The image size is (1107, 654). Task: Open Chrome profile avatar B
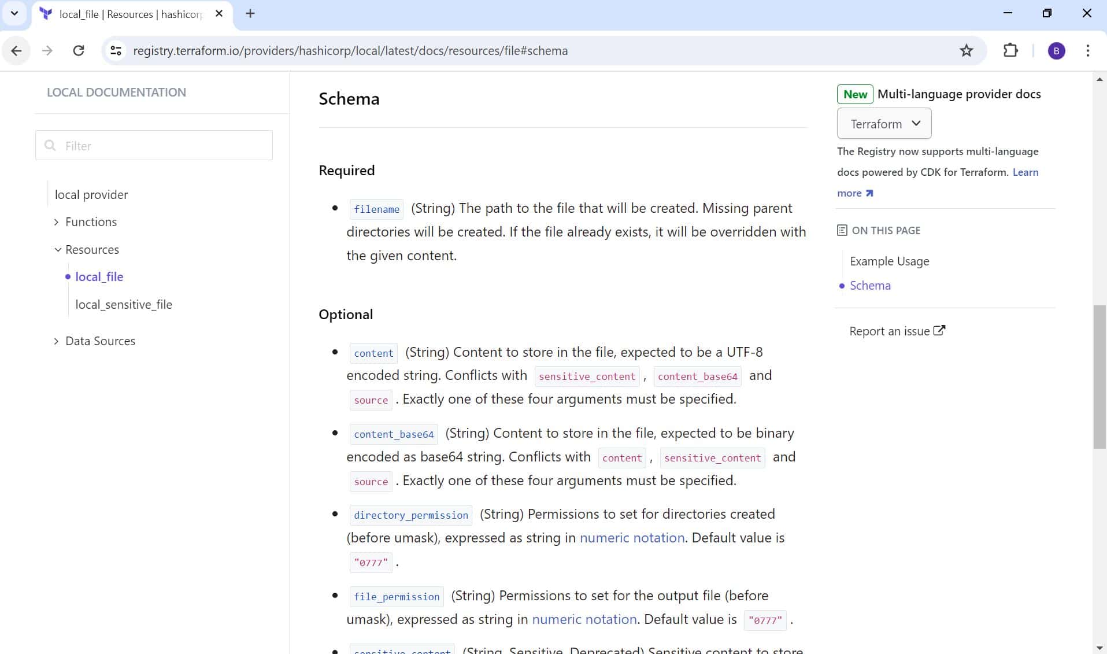pyautogui.click(x=1056, y=51)
